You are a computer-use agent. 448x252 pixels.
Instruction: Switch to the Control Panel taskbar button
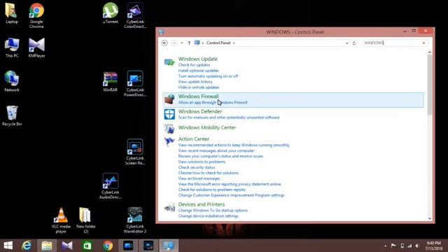click(169, 246)
